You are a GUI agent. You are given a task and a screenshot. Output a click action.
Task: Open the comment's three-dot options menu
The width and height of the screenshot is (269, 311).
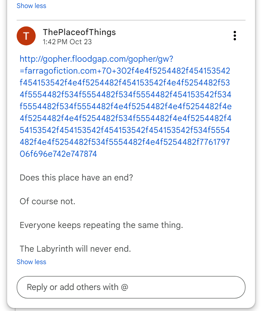235,36
